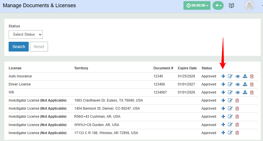The width and height of the screenshot is (263, 141).
Task: Edit the Euless, TX investigator license
Action: [x=230, y=100]
